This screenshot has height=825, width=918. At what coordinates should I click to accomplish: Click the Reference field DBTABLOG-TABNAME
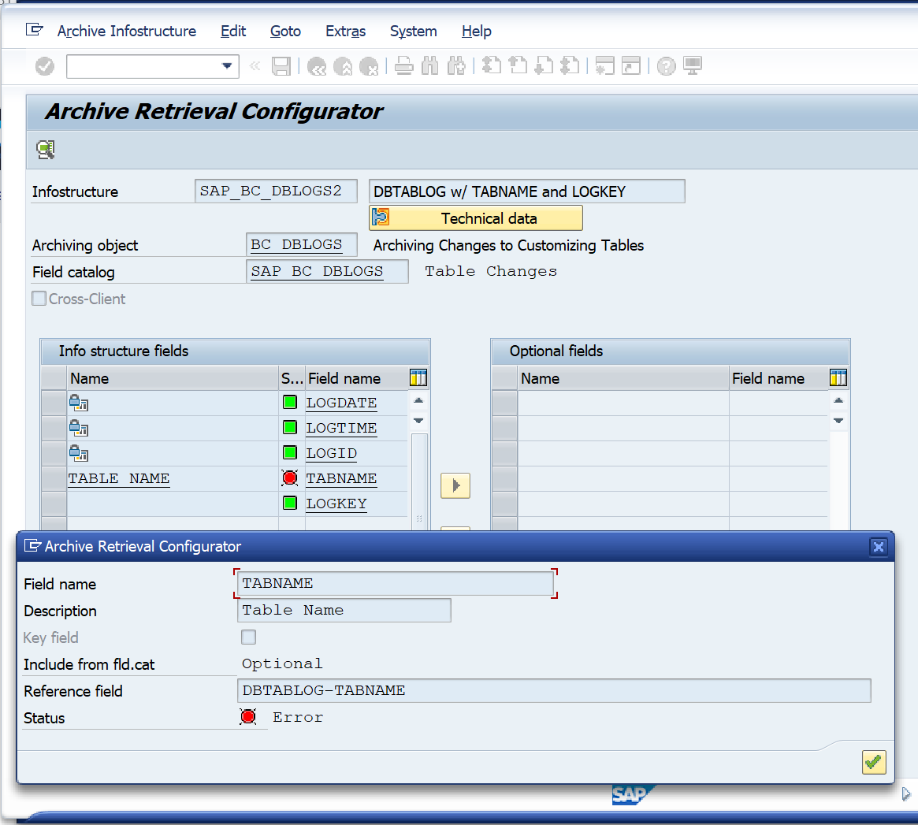click(x=554, y=690)
